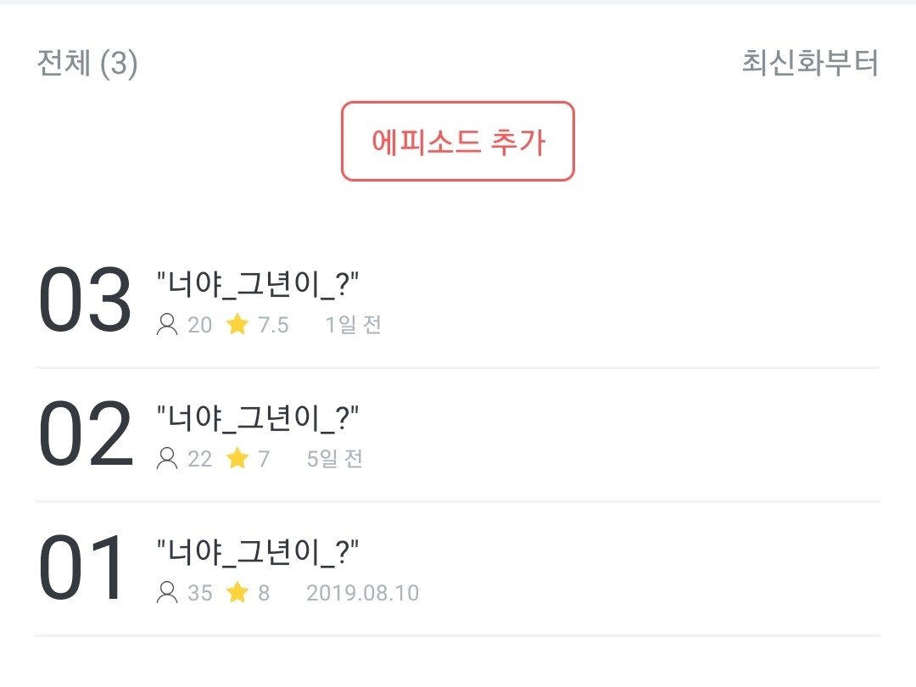Click the episode 03 title text

tap(259, 284)
